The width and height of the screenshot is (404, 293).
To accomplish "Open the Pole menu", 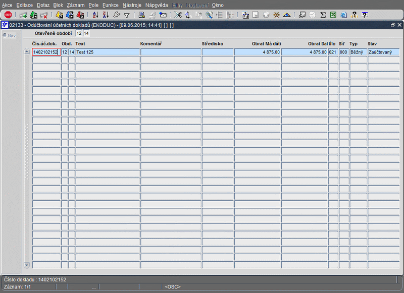I will [93, 5].
